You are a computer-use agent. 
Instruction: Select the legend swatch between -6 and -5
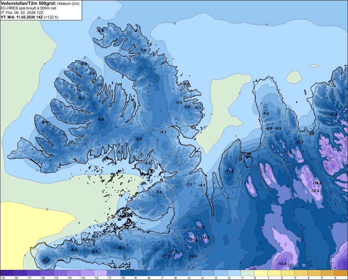click(181, 273)
